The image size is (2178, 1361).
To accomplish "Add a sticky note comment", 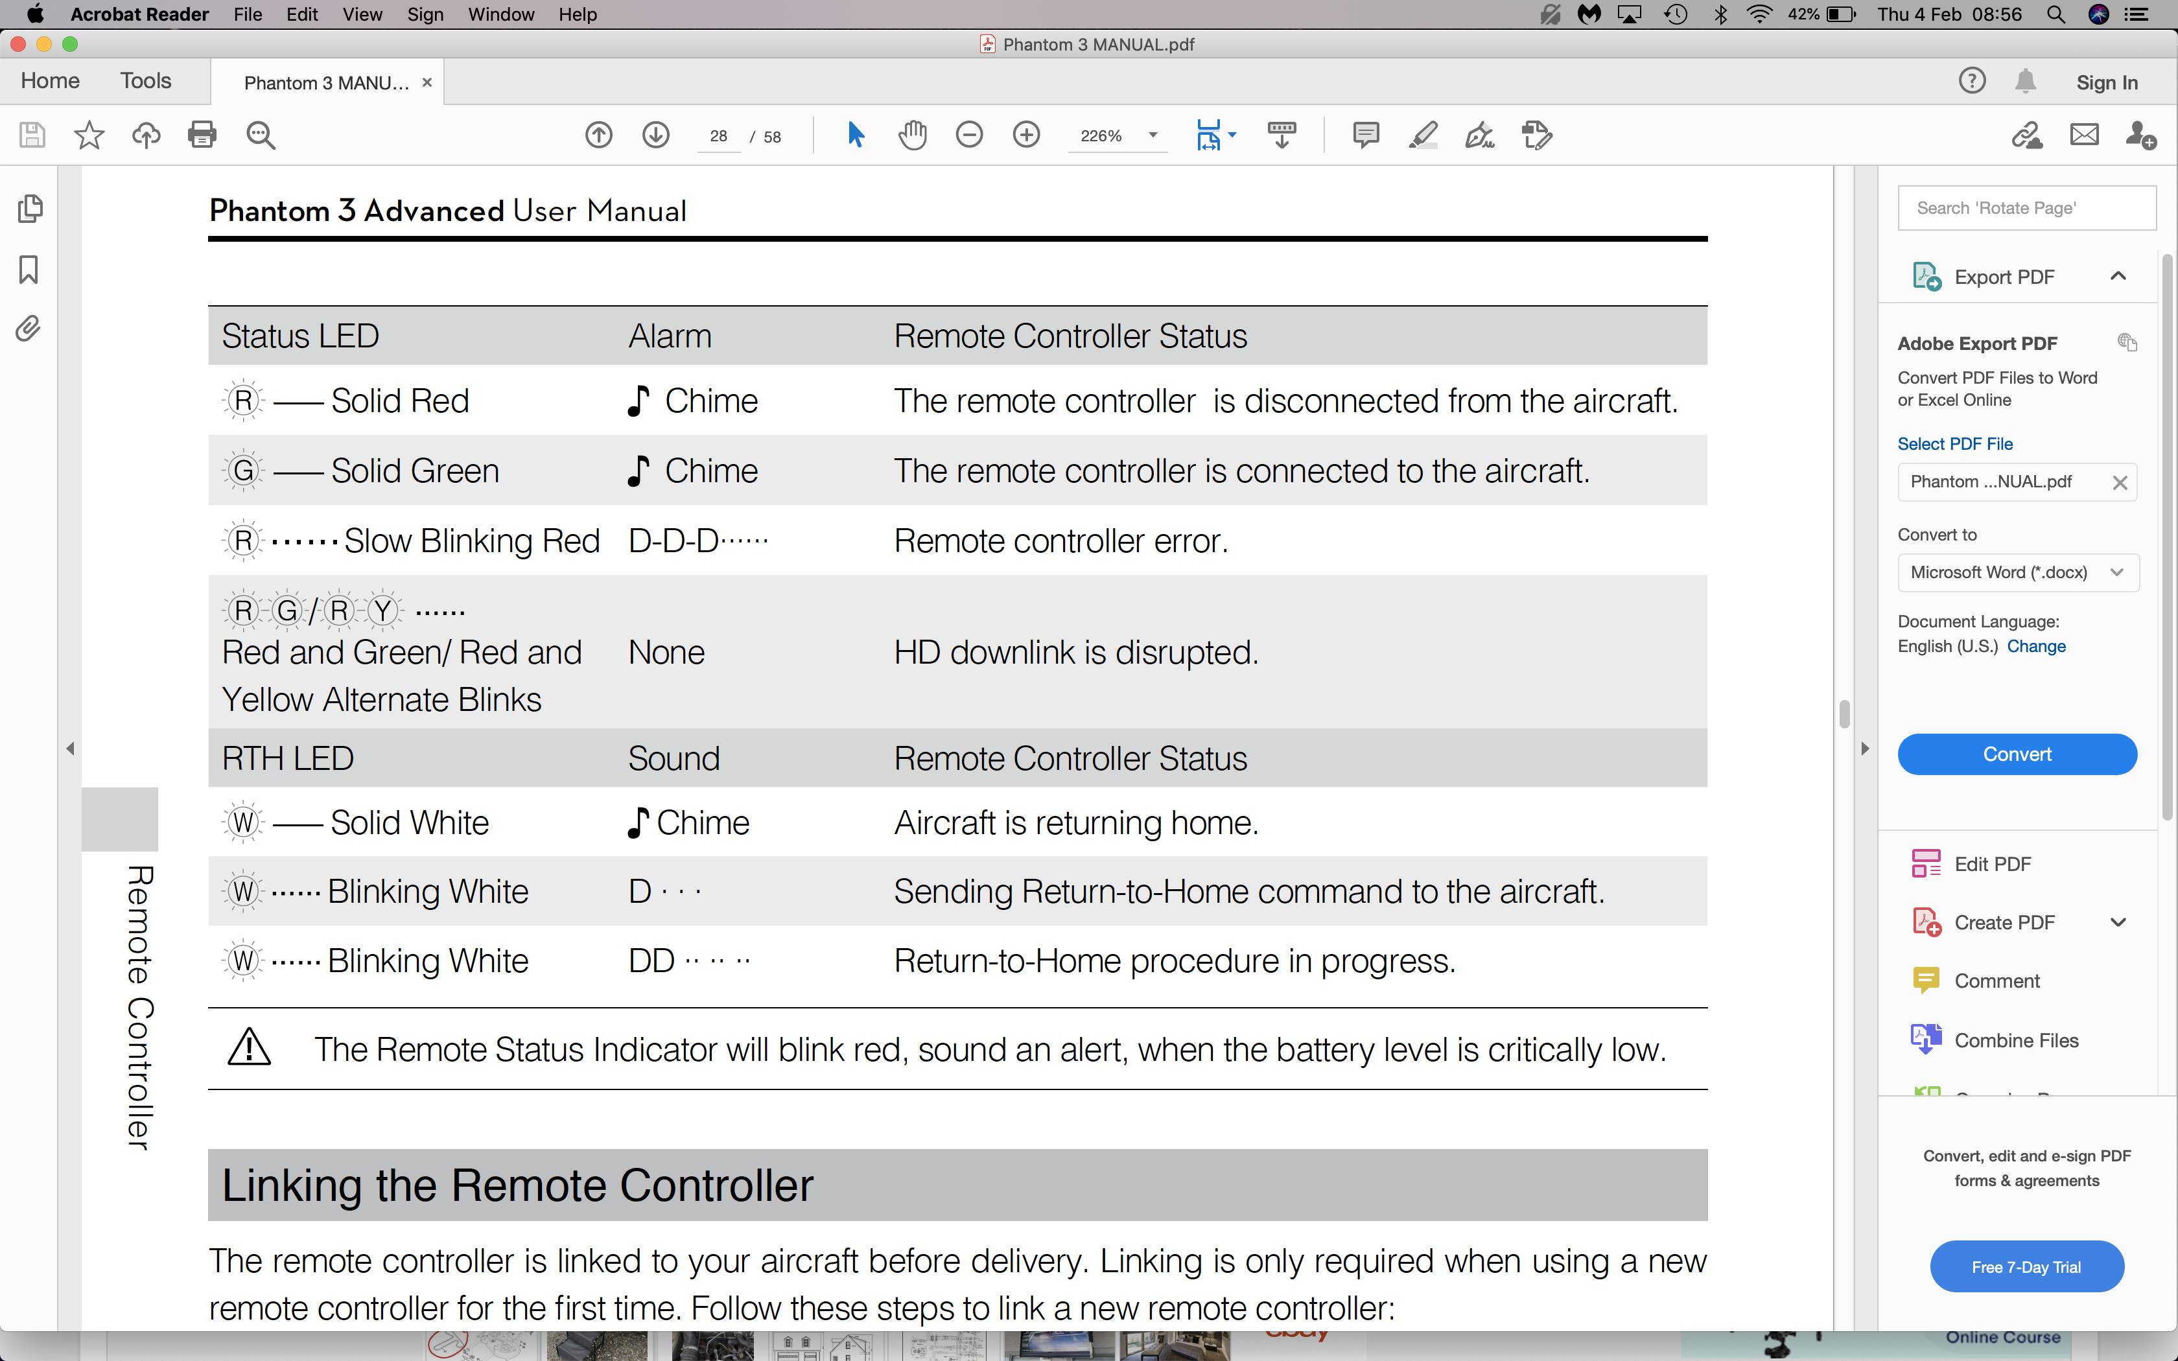I will [1365, 136].
